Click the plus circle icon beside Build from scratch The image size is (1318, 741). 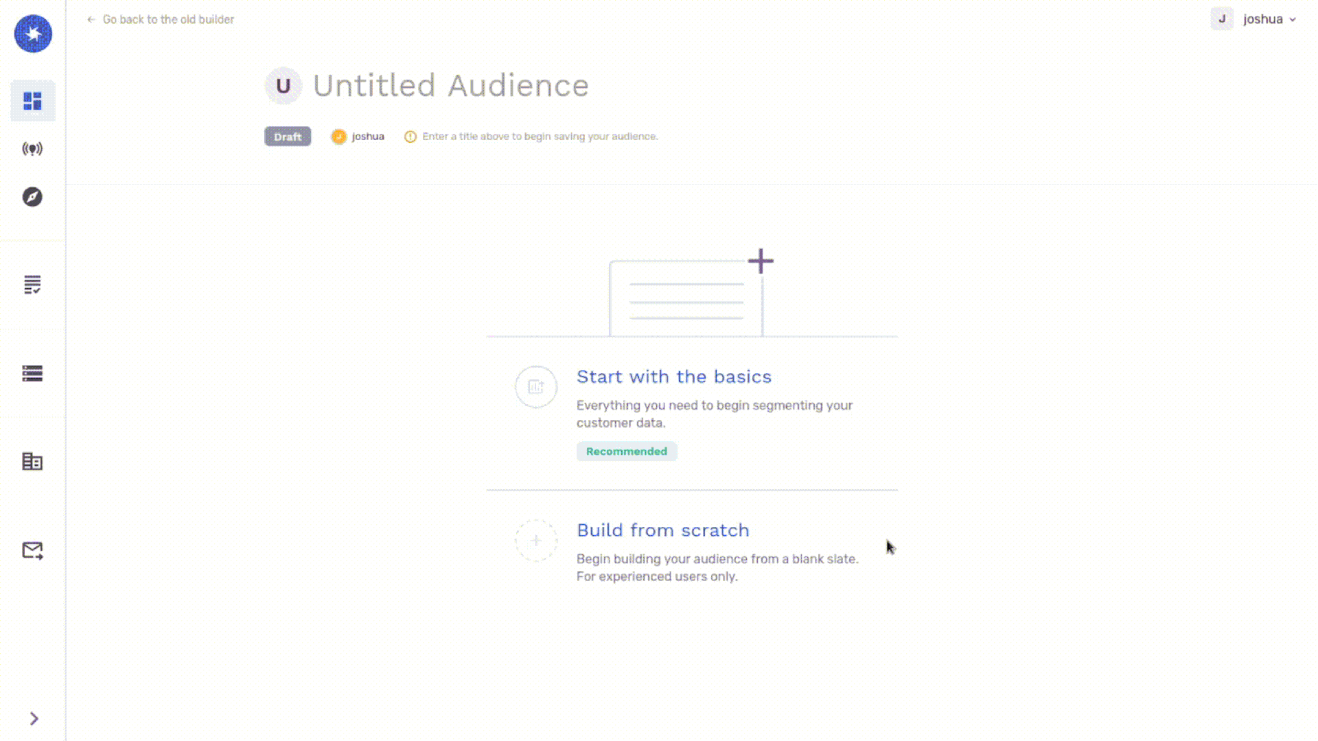tap(536, 541)
